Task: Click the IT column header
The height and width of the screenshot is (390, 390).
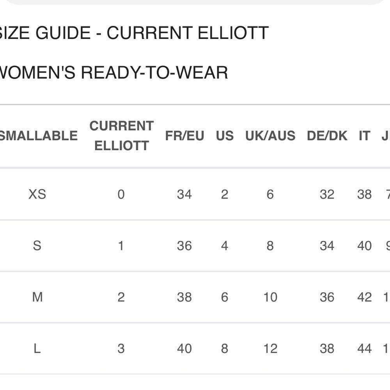Action: coord(364,136)
